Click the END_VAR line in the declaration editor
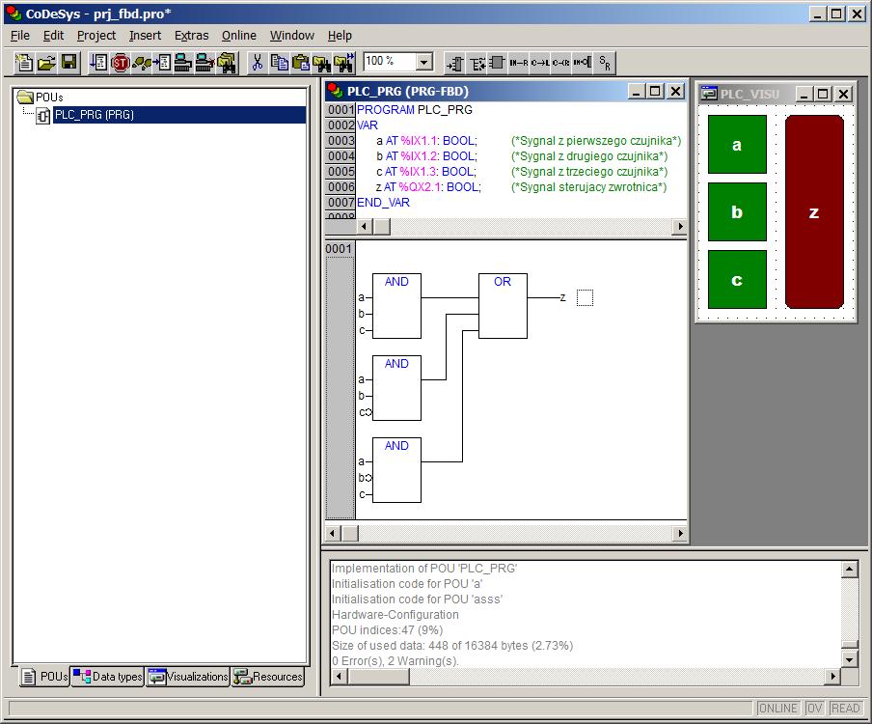Screen dimensions: 872x724 pos(383,203)
